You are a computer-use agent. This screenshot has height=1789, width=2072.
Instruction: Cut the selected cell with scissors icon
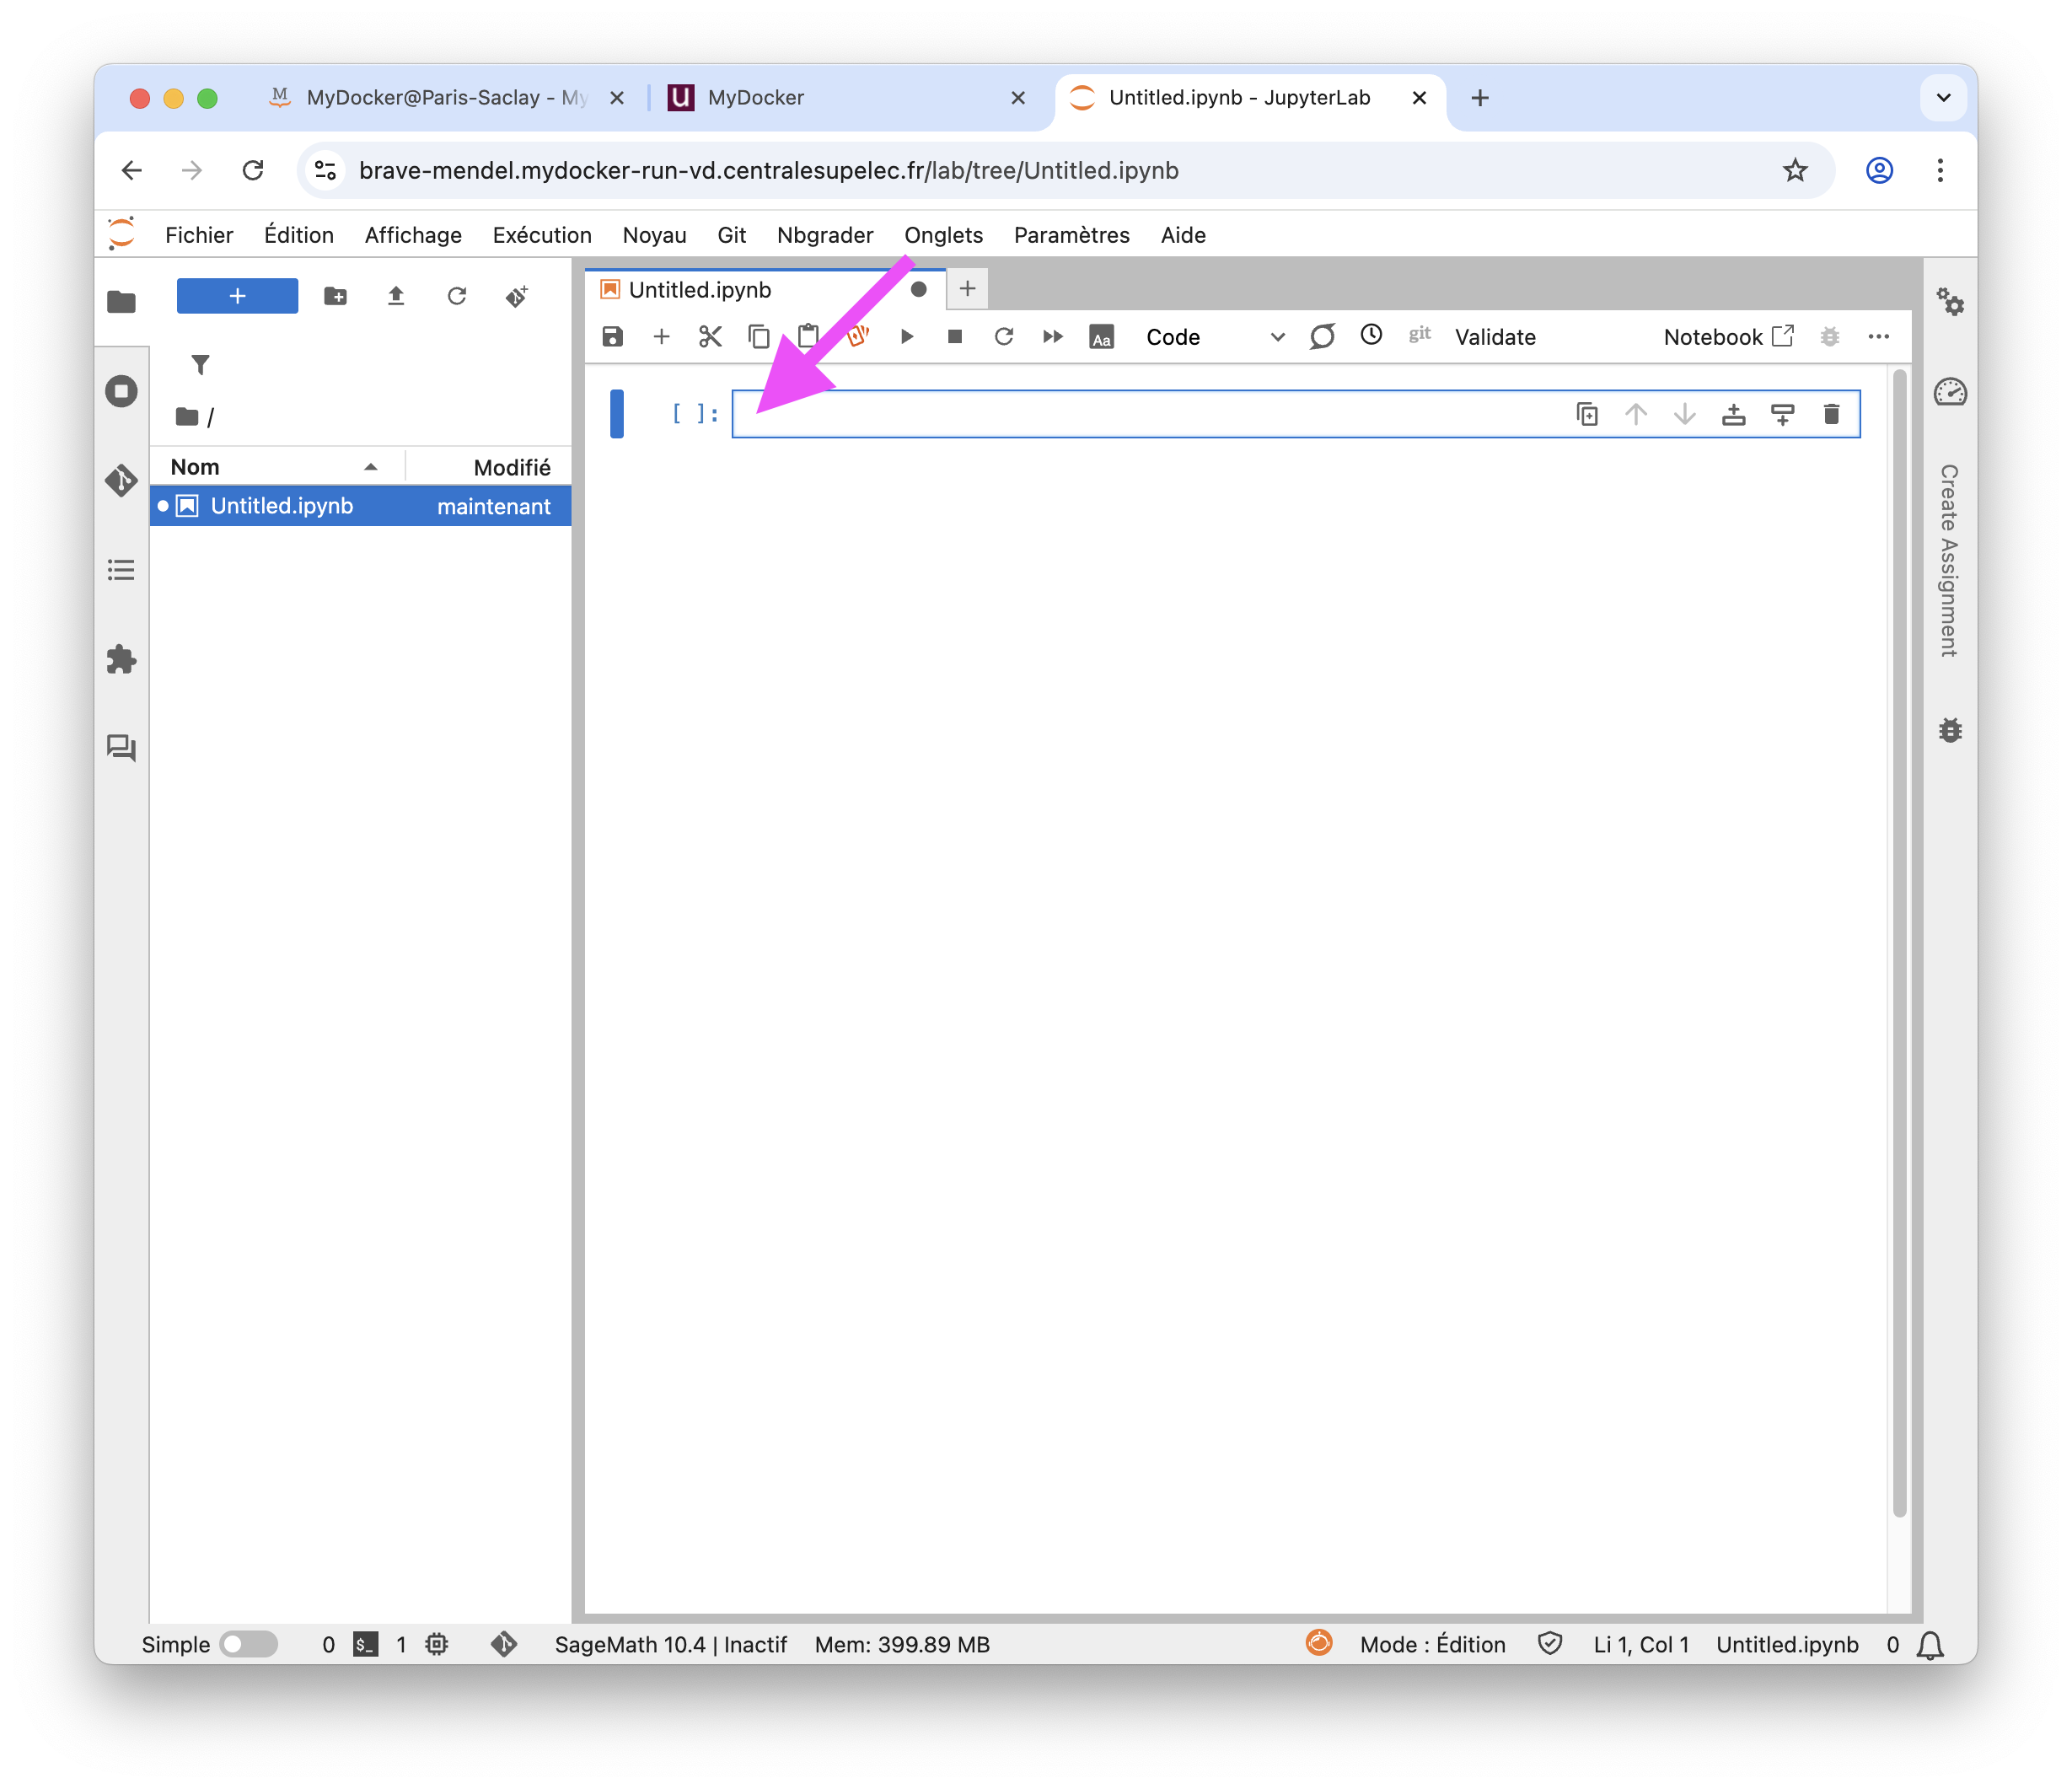(x=710, y=337)
